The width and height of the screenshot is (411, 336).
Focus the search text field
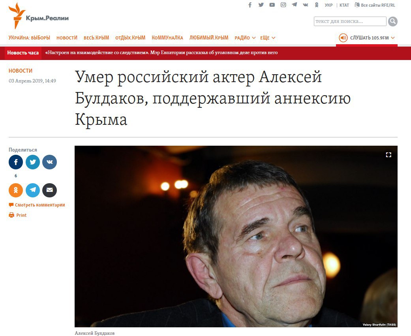click(350, 21)
